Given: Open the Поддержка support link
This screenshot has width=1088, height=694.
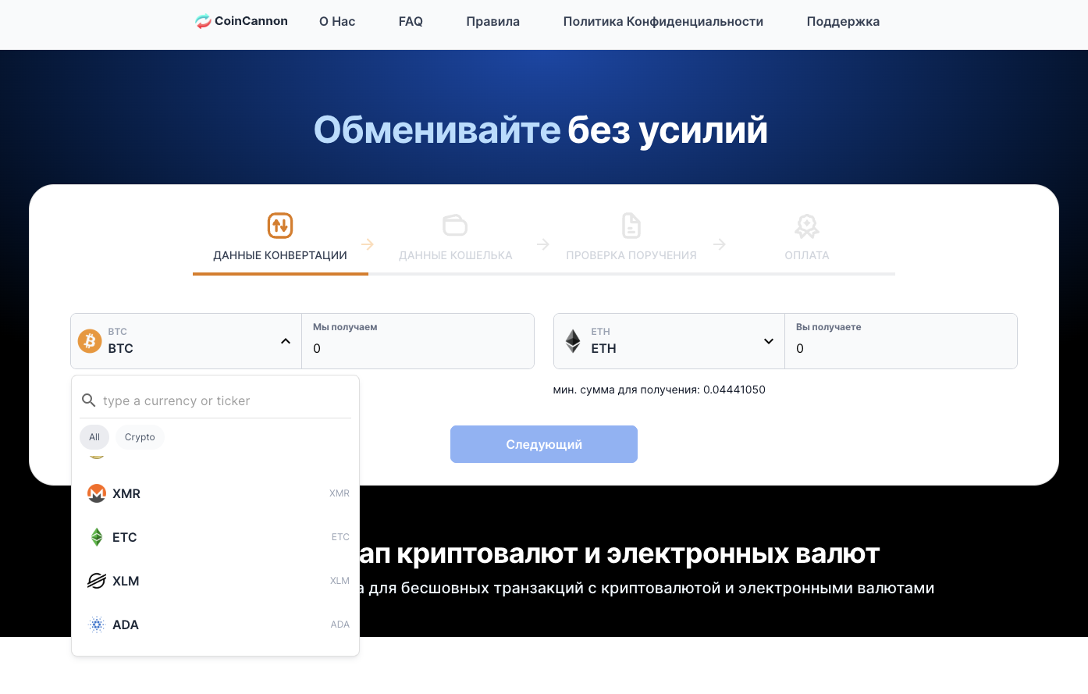Looking at the screenshot, I should click(x=843, y=22).
